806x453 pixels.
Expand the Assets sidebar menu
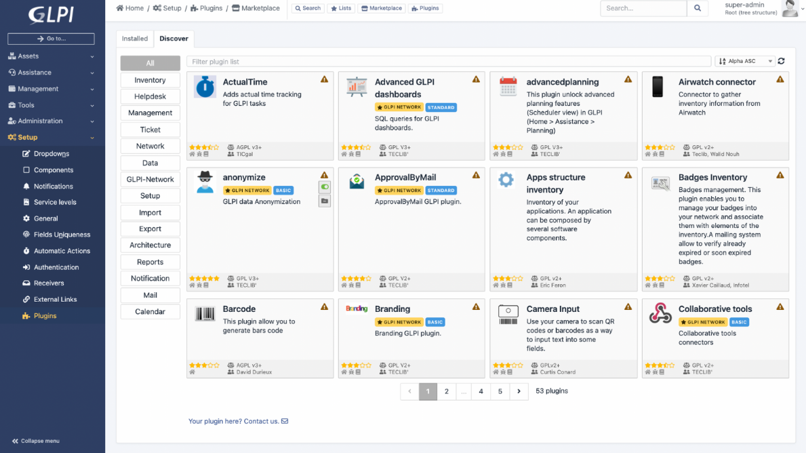click(x=51, y=56)
